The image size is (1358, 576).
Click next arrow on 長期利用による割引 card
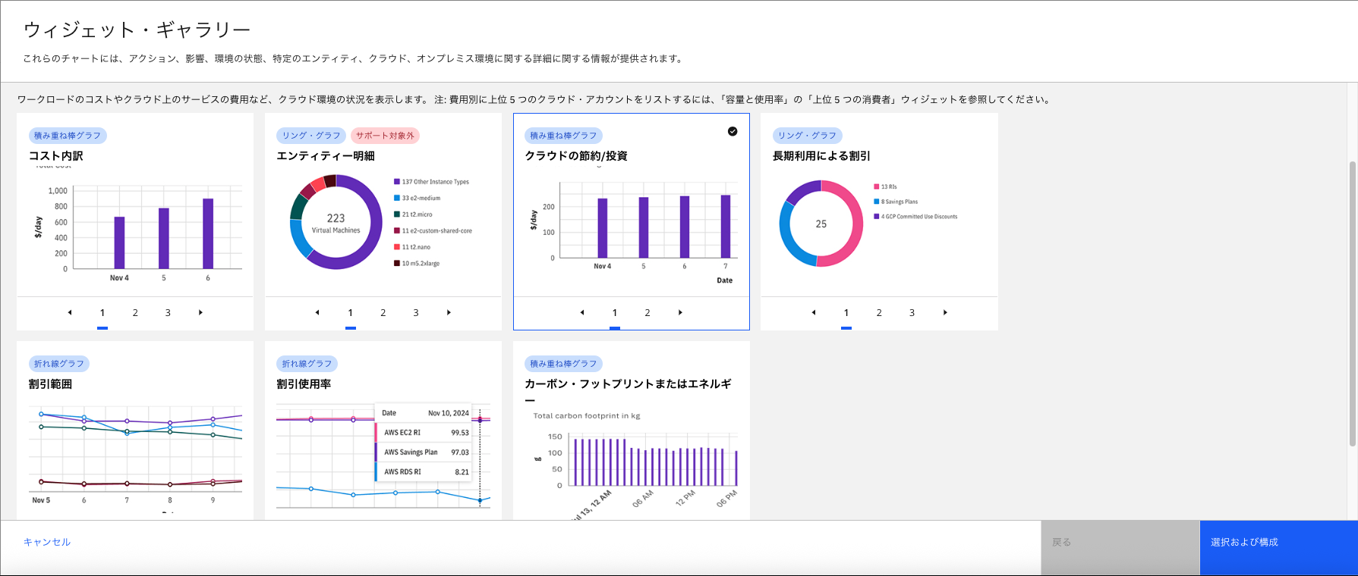point(945,312)
